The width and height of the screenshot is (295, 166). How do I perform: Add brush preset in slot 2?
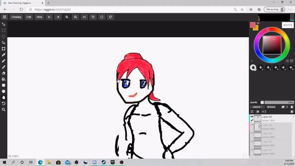point(261,67)
